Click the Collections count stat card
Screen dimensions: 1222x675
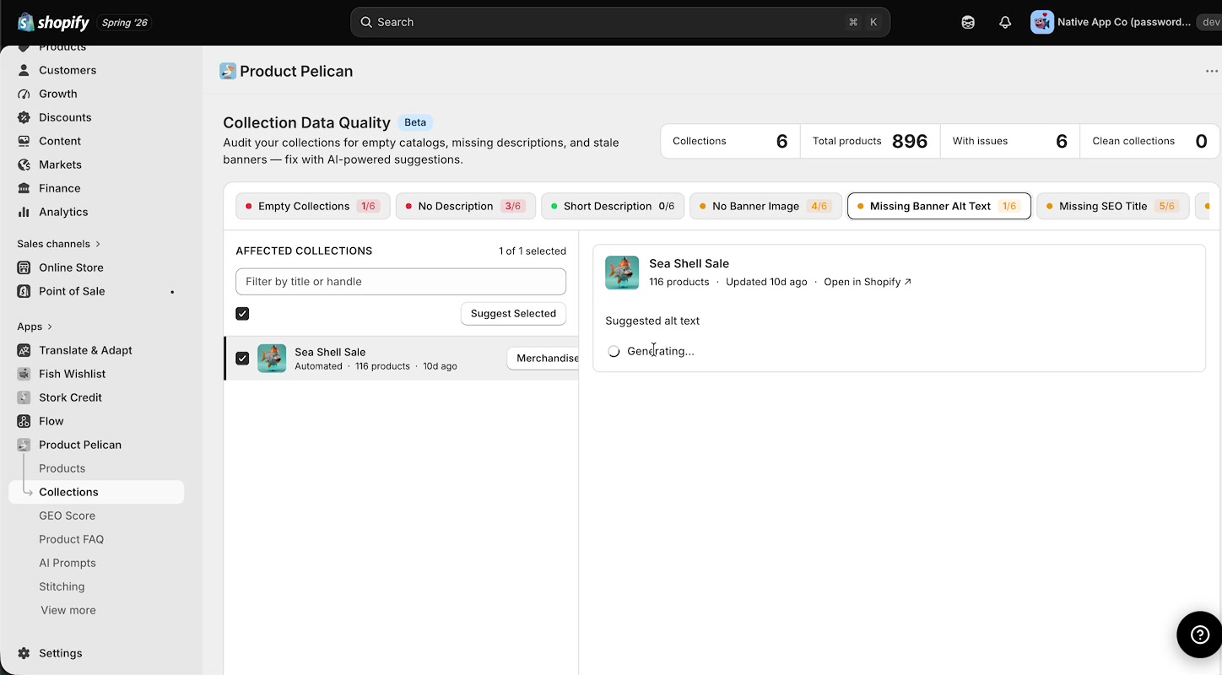pos(730,141)
